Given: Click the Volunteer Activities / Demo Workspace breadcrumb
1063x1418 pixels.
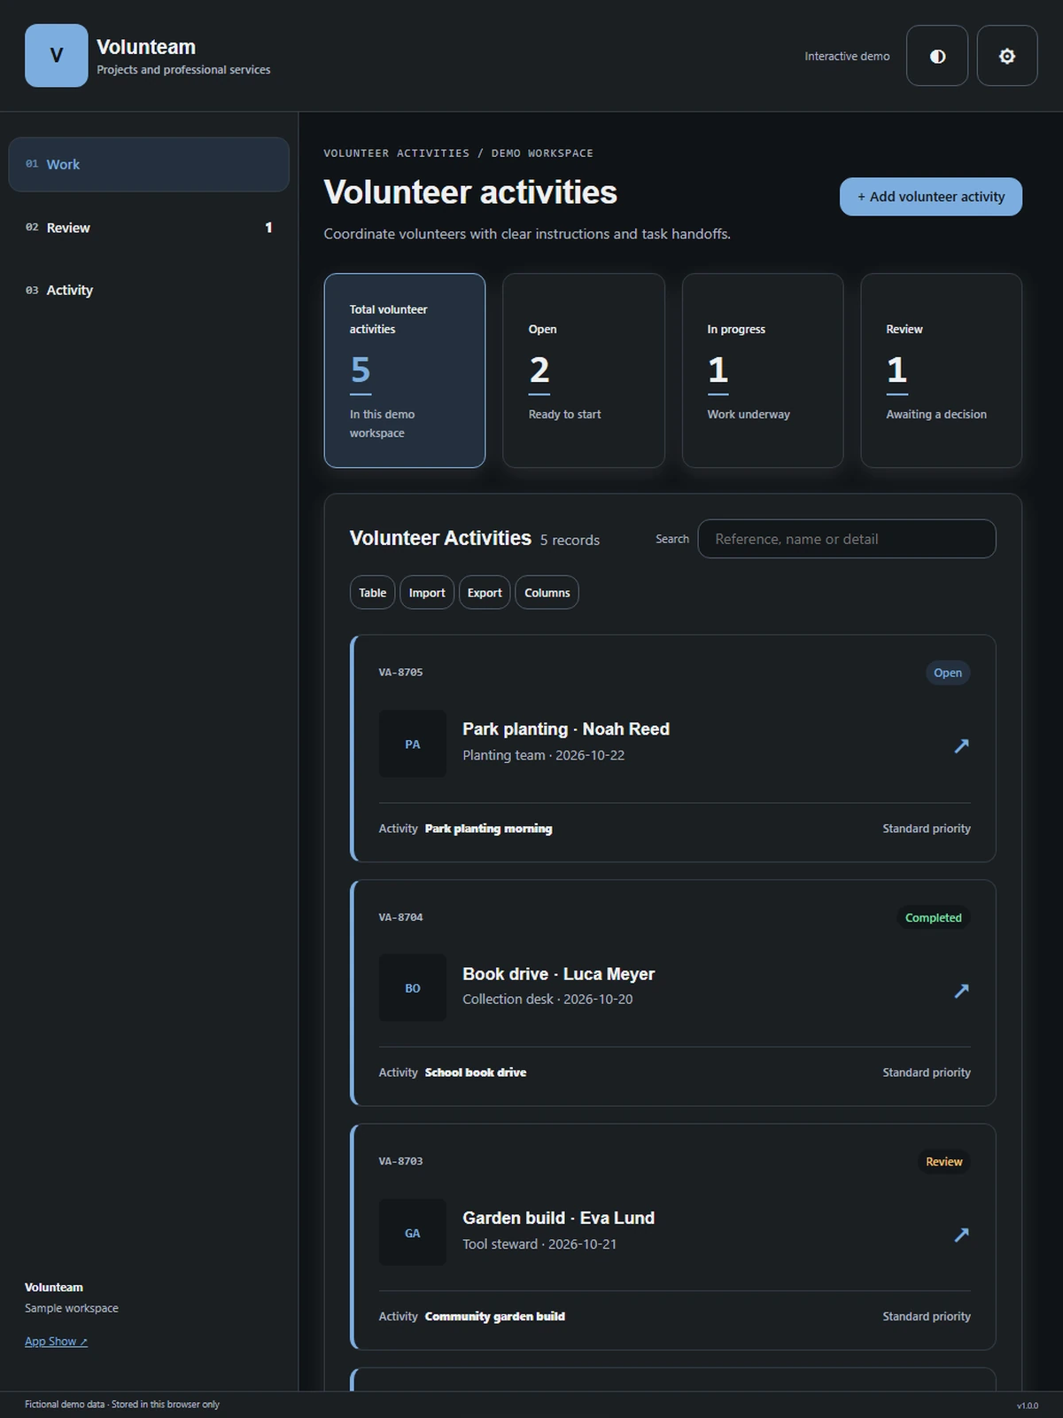Looking at the screenshot, I should [x=458, y=153].
